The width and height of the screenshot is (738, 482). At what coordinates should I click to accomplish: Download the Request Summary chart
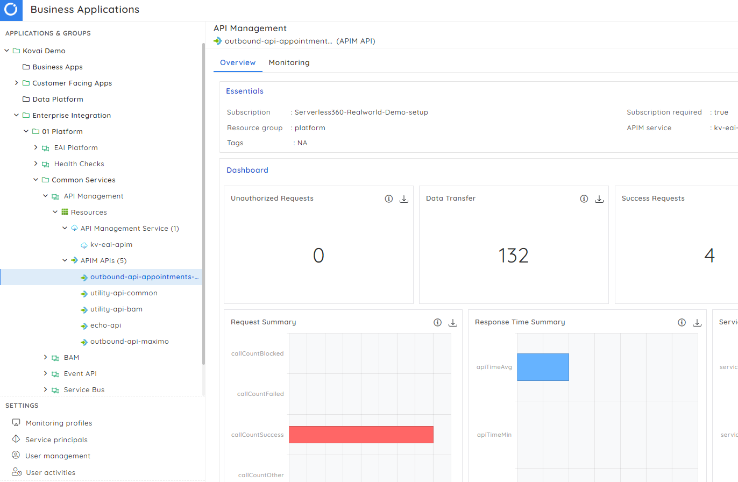(x=453, y=323)
